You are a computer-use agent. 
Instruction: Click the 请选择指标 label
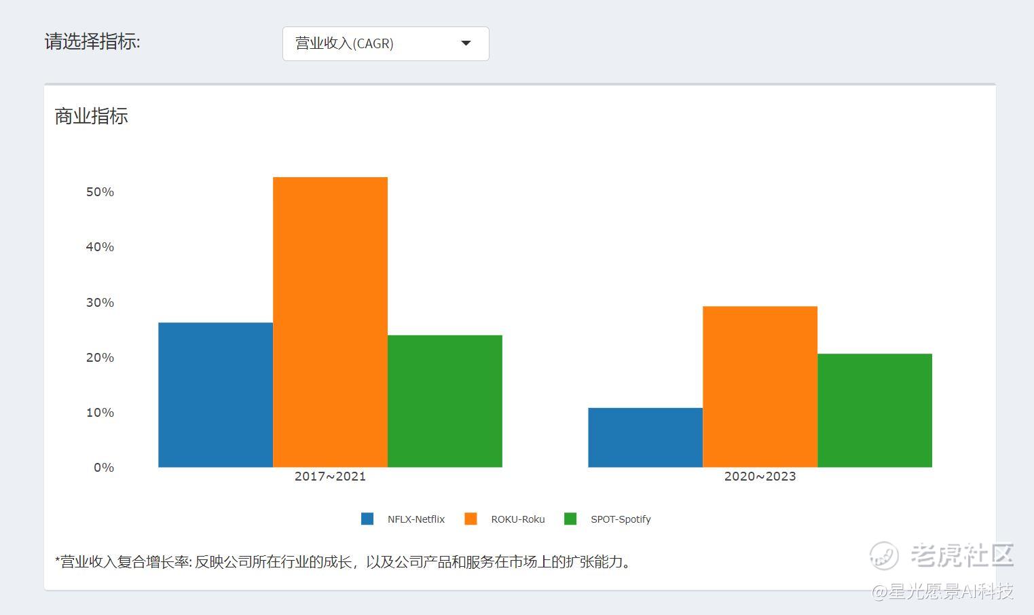point(92,41)
